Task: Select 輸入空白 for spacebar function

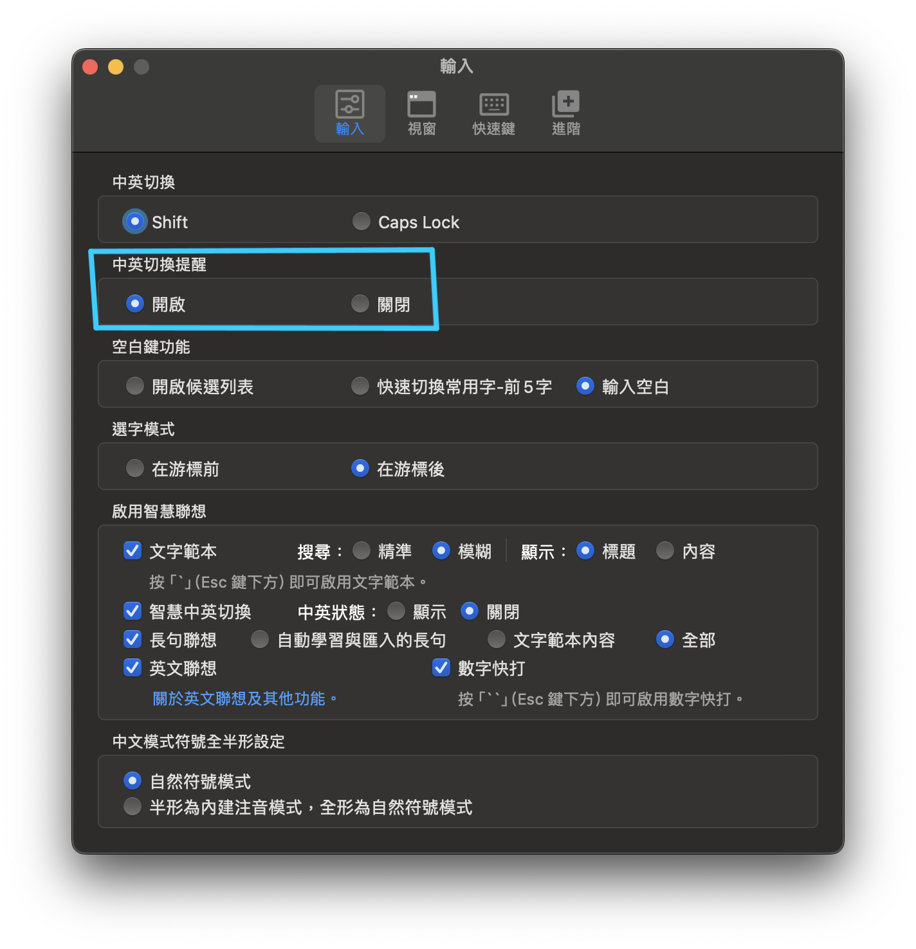Action: tap(585, 386)
